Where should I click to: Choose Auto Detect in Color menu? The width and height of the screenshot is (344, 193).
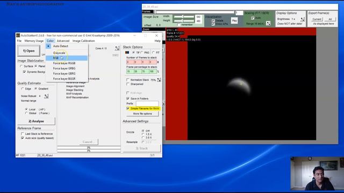click(67, 46)
